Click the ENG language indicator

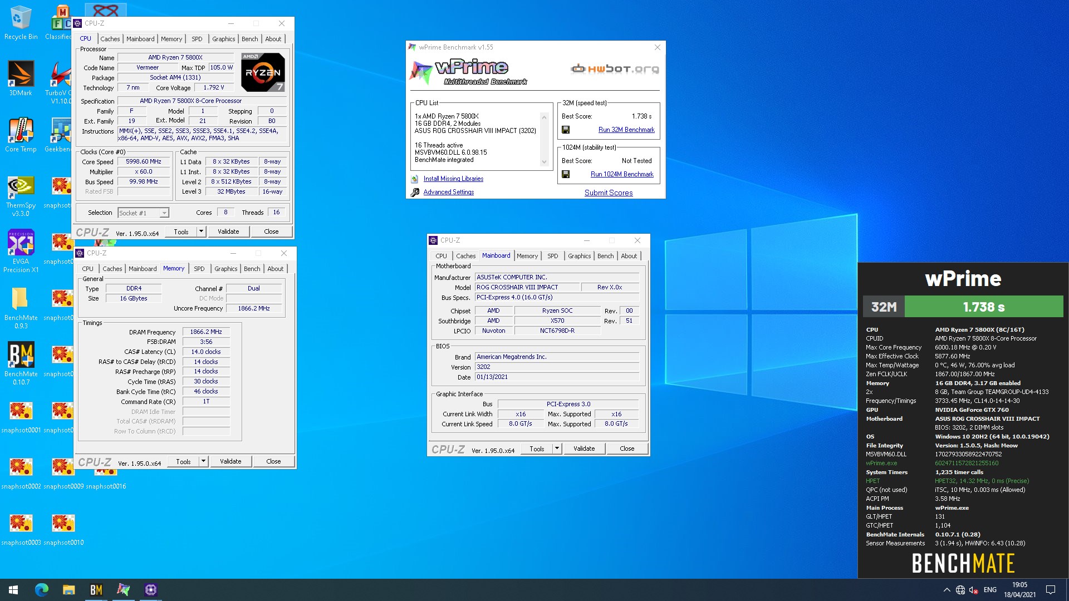[x=990, y=590]
